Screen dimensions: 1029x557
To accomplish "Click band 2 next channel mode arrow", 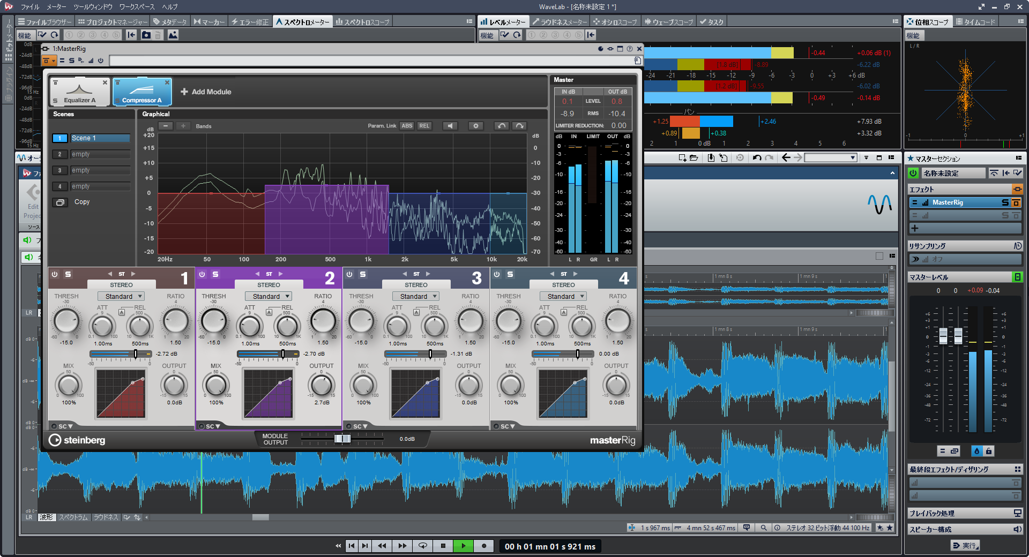I will tap(280, 274).
